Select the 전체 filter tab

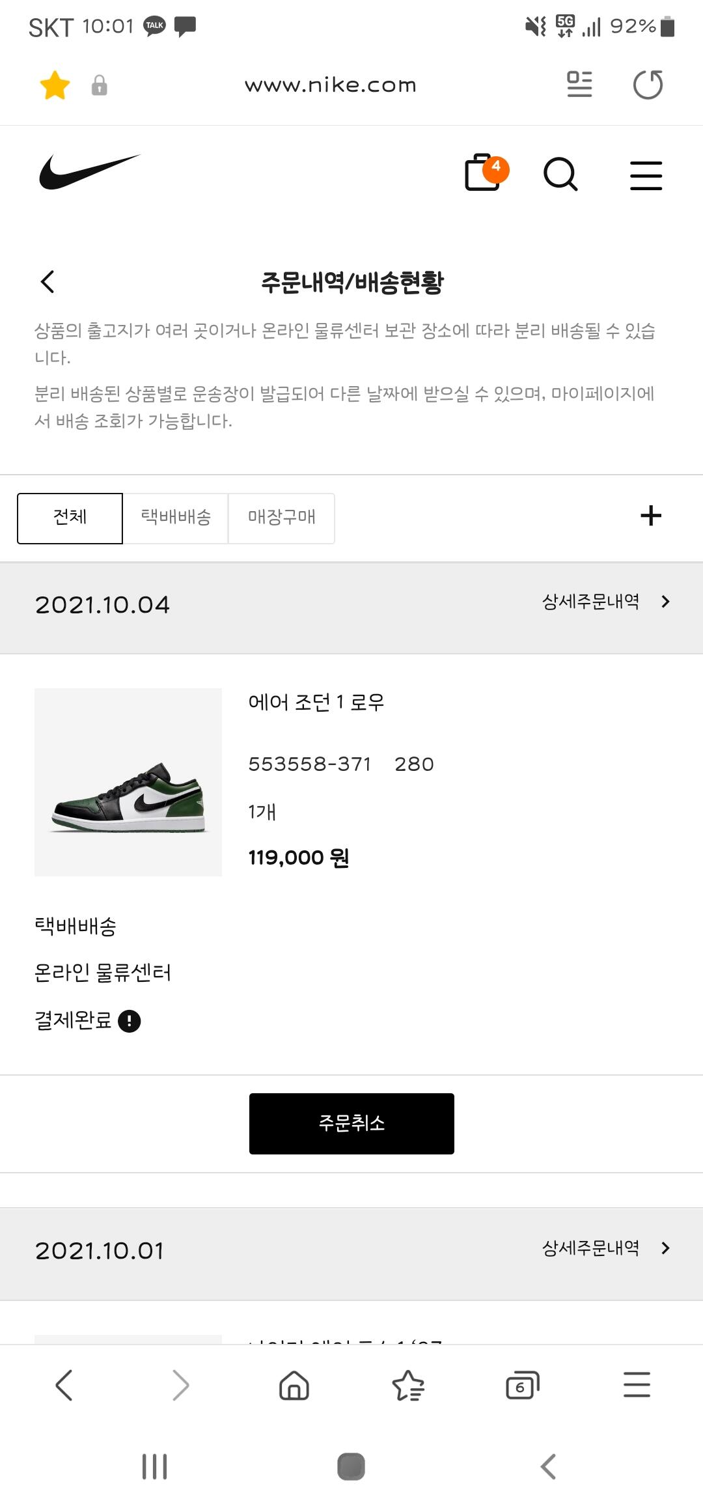(x=70, y=518)
